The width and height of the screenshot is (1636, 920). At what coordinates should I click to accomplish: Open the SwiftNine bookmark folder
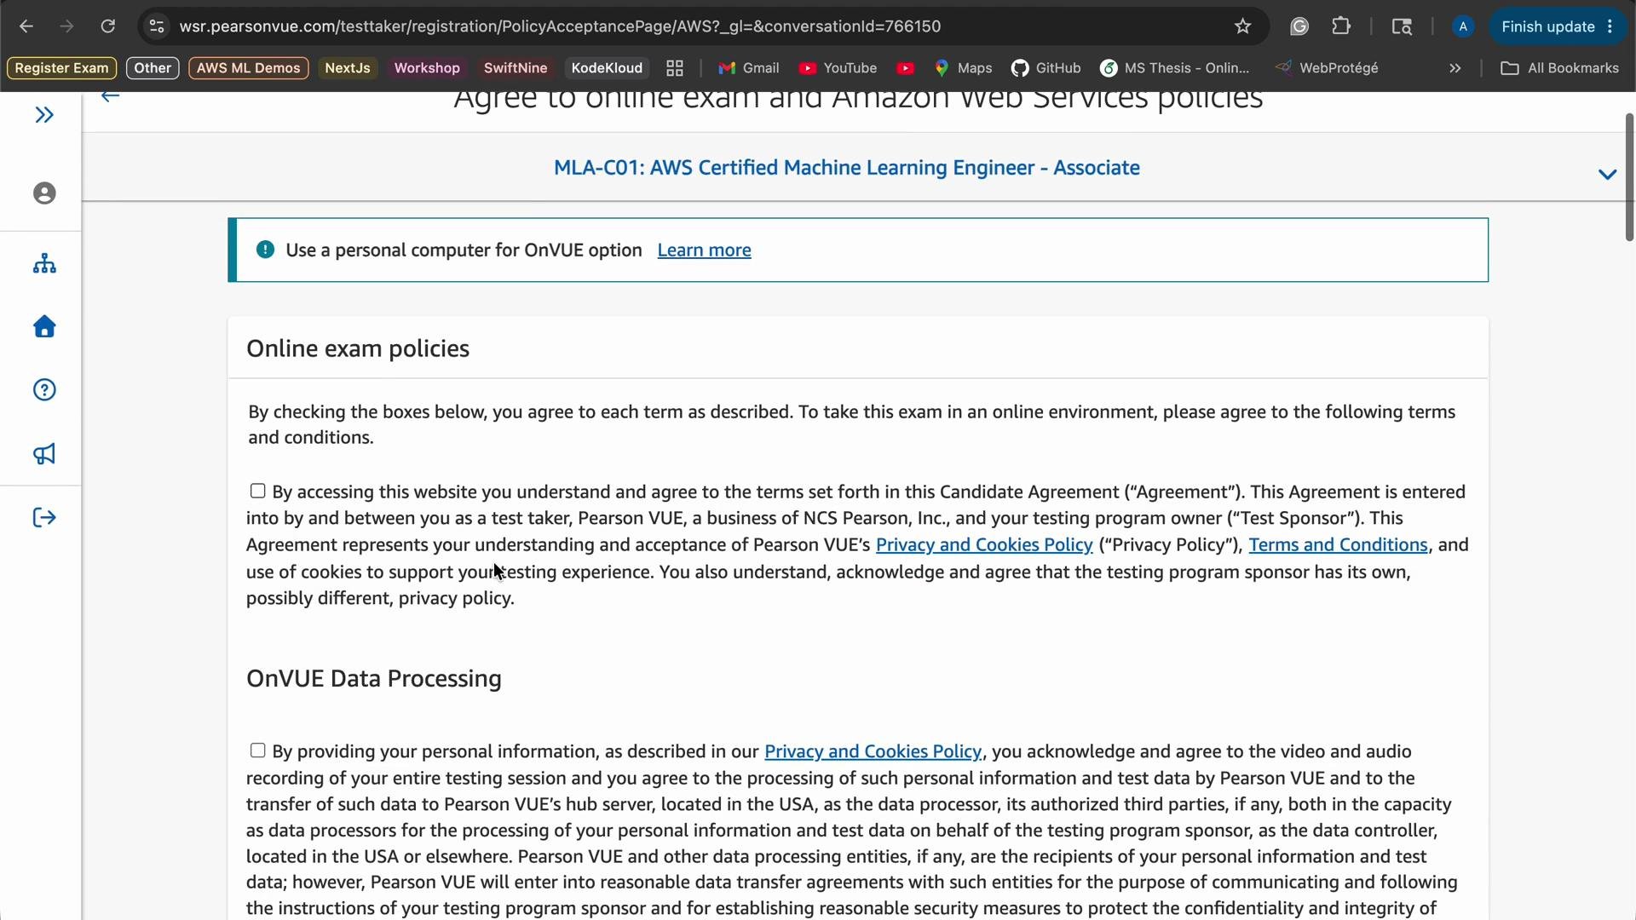[516, 68]
